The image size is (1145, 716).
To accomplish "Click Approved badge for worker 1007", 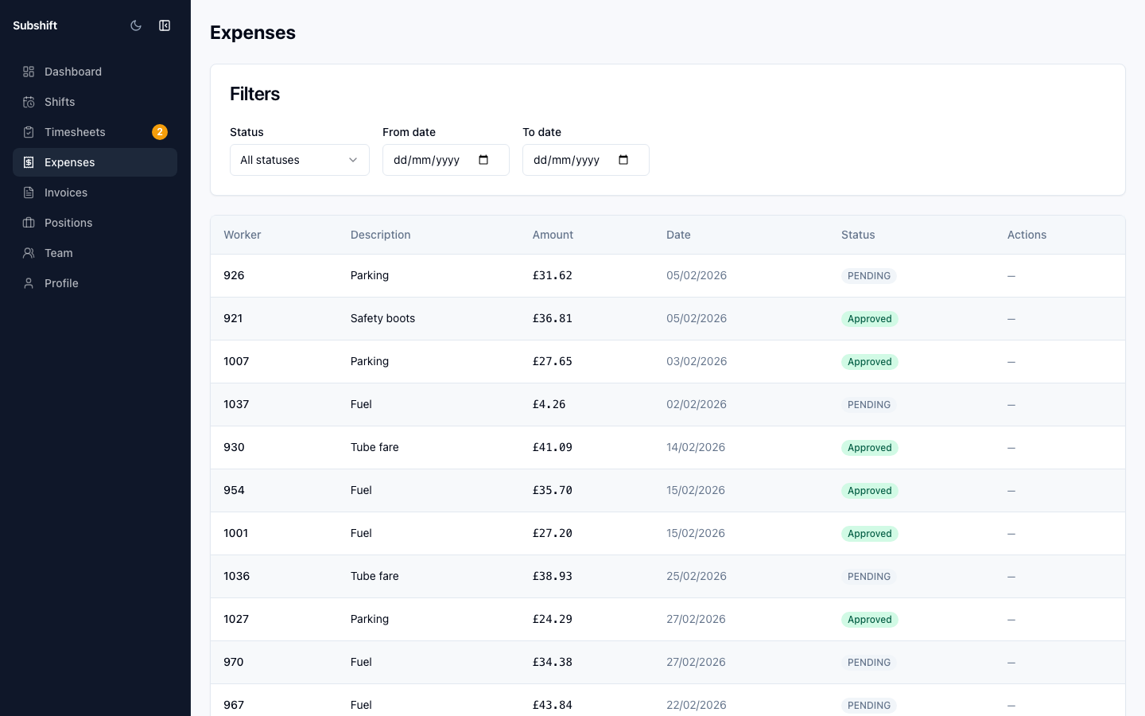I will [x=870, y=362].
